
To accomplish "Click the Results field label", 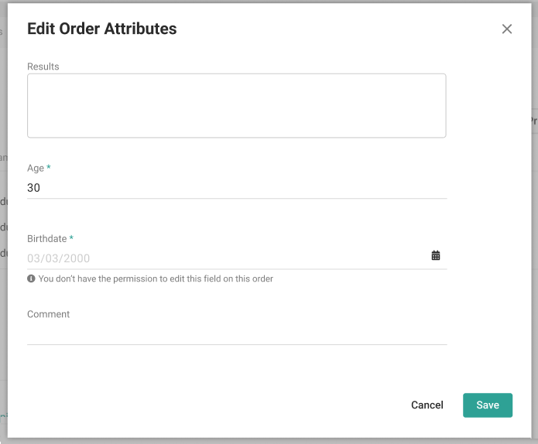I will pyautogui.click(x=43, y=67).
